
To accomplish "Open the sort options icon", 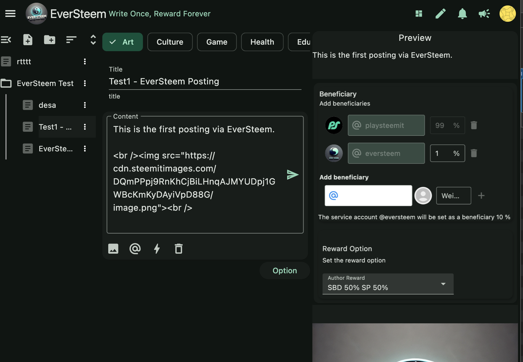I will point(71,40).
